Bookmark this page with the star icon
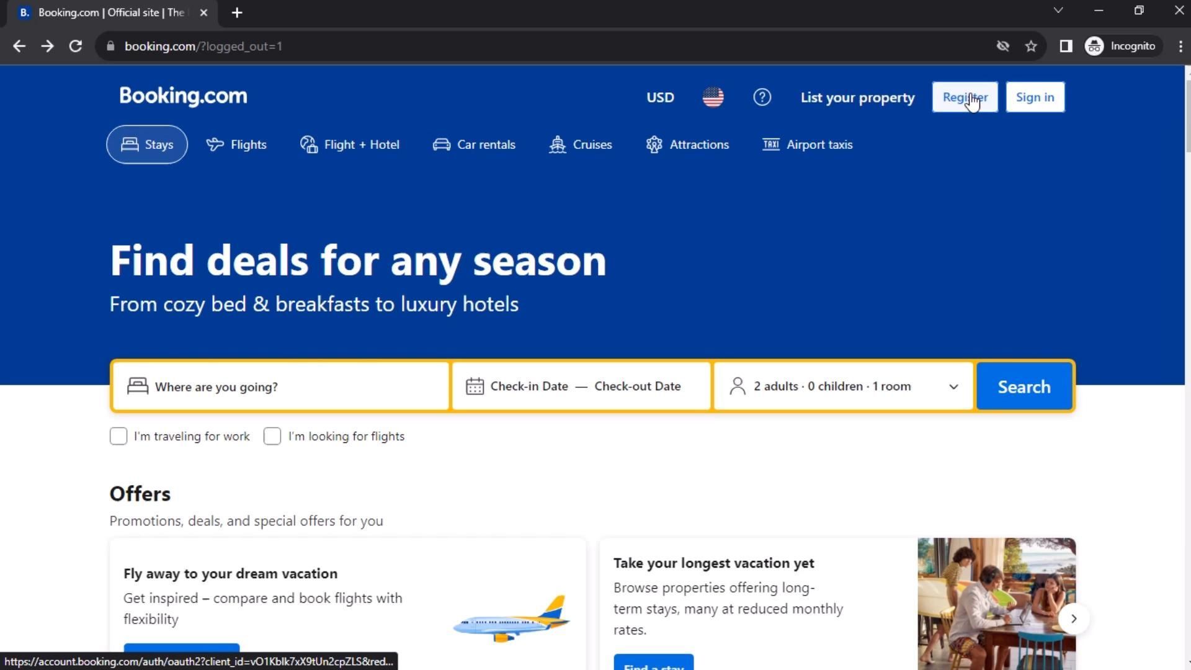Viewport: 1191px width, 670px height. [x=1031, y=47]
